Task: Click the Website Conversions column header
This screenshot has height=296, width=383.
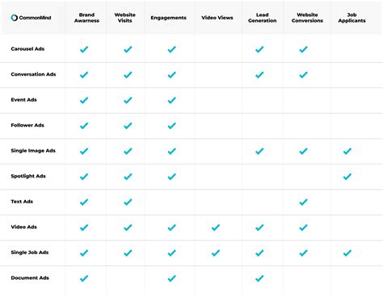Action: point(307,18)
